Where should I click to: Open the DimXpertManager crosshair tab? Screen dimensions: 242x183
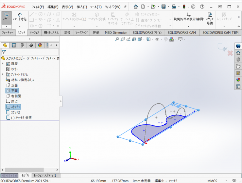coord(31,45)
